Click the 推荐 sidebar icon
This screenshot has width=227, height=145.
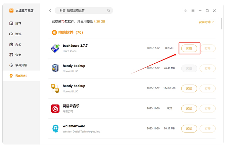(11, 24)
